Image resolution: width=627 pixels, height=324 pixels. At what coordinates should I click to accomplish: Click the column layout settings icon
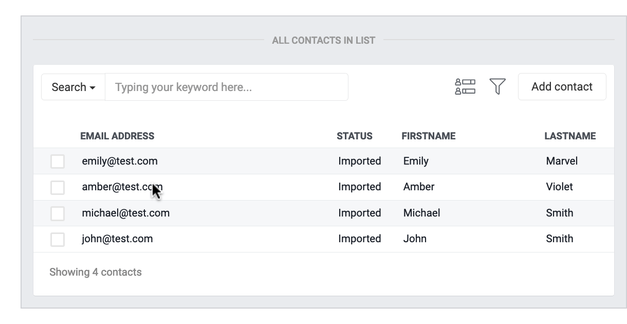[x=465, y=87]
